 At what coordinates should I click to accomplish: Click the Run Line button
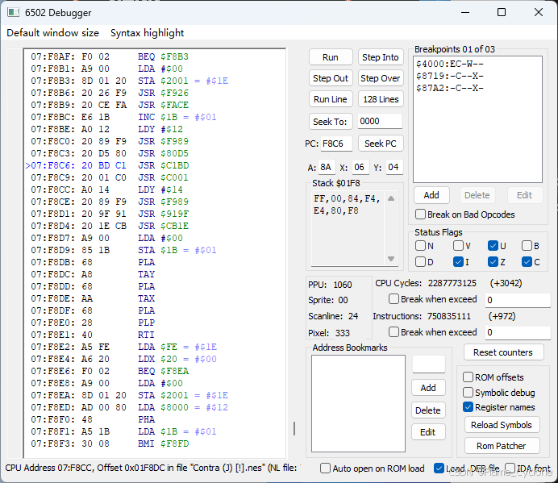(331, 99)
